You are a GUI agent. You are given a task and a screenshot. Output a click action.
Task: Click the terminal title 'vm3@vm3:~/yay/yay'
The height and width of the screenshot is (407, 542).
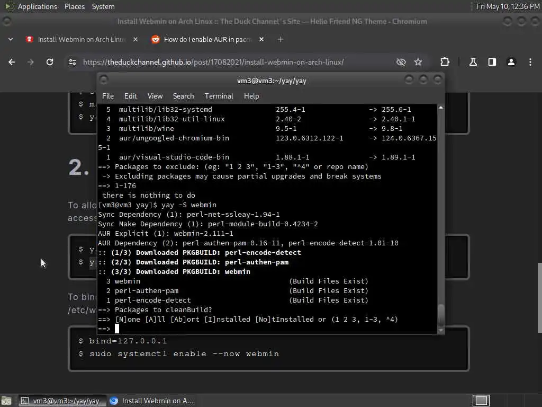click(272, 81)
